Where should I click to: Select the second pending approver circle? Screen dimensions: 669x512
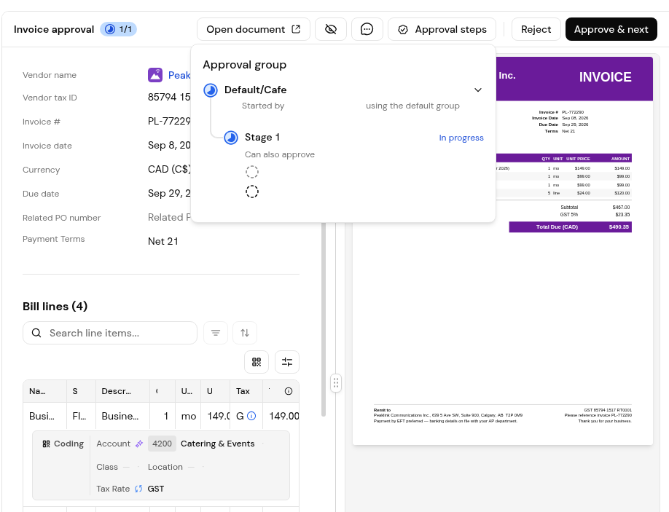click(x=252, y=192)
